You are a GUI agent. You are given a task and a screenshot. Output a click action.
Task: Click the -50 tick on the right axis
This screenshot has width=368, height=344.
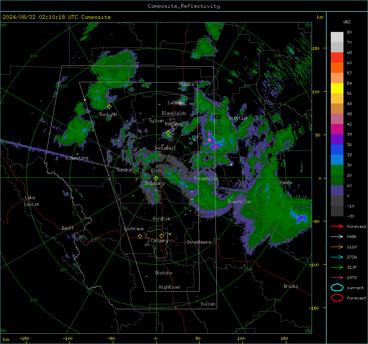[x=315, y=221]
